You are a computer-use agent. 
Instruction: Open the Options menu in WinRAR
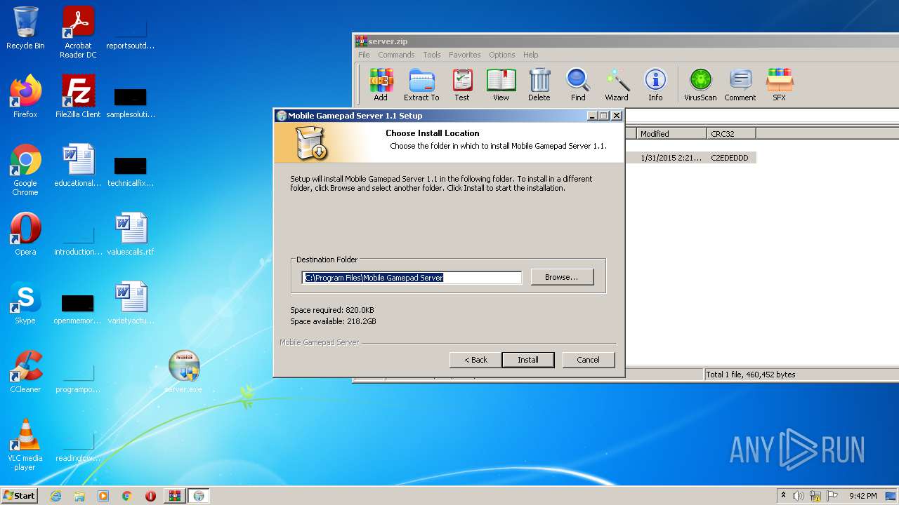tap(502, 55)
